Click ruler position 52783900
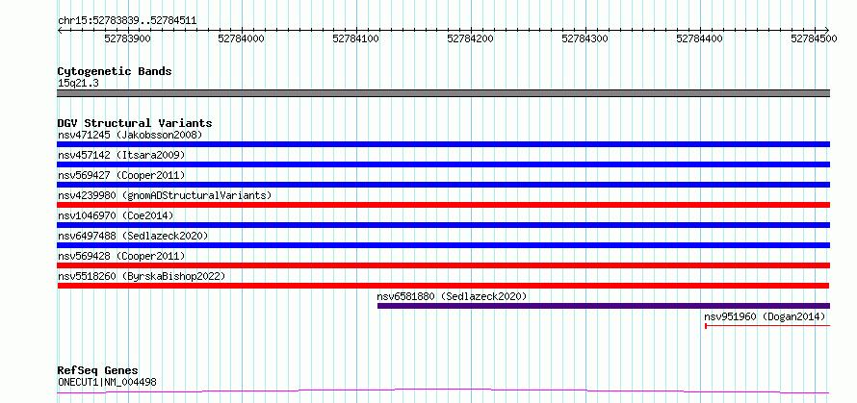The height and width of the screenshot is (403, 857). click(127, 38)
